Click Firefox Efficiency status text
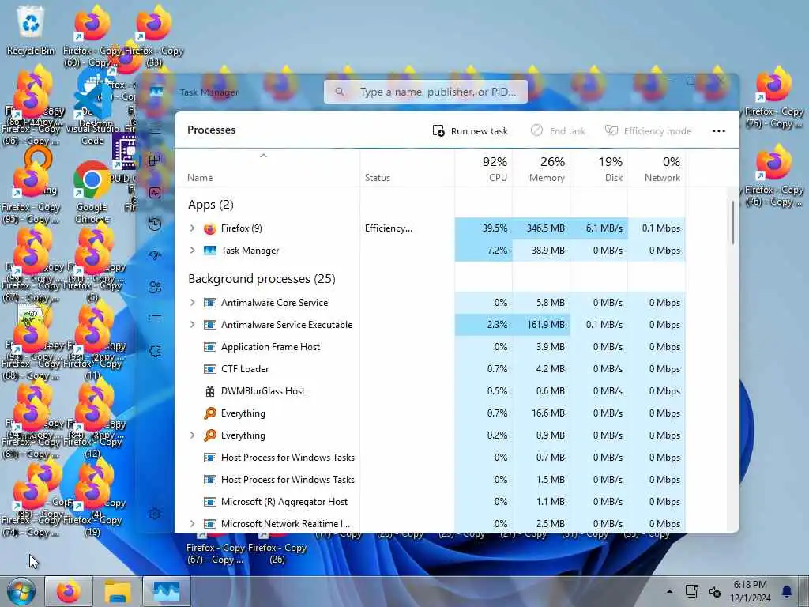This screenshot has width=809, height=607. [389, 228]
